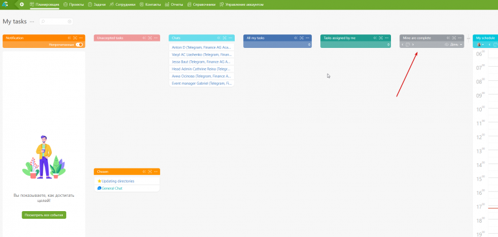Expand Mine are complete panel to fullscreen

(454, 38)
